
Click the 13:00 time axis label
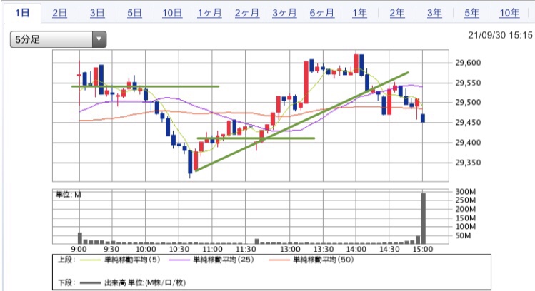click(x=290, y=249)
